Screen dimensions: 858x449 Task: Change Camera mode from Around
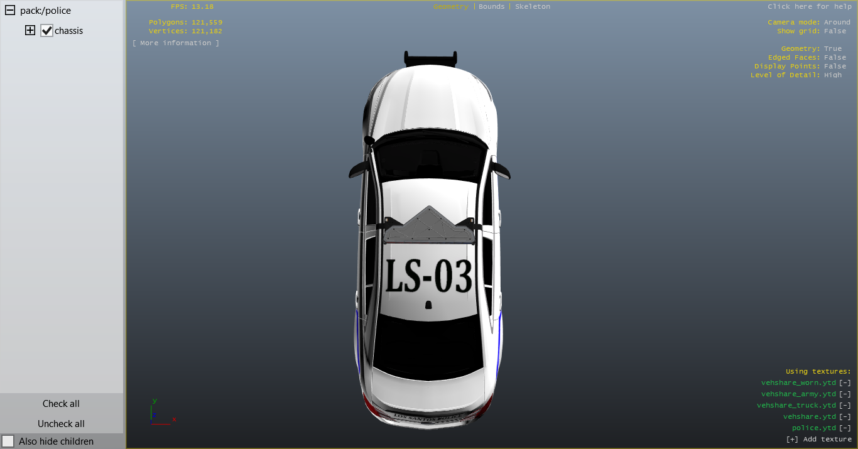[x=837, y=23]
